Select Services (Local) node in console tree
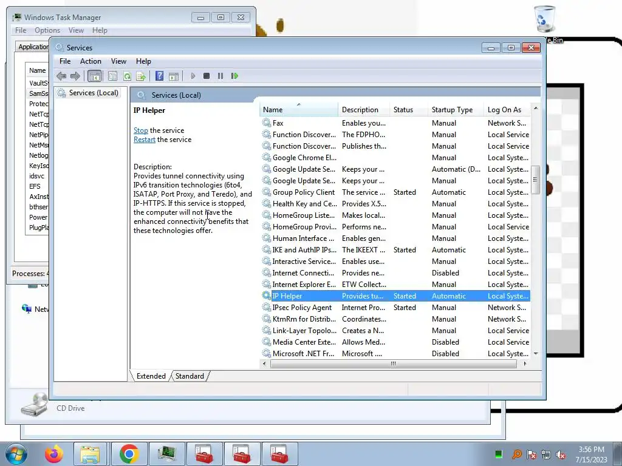Screen dimensions: 622x466 (x=88, y=93)
